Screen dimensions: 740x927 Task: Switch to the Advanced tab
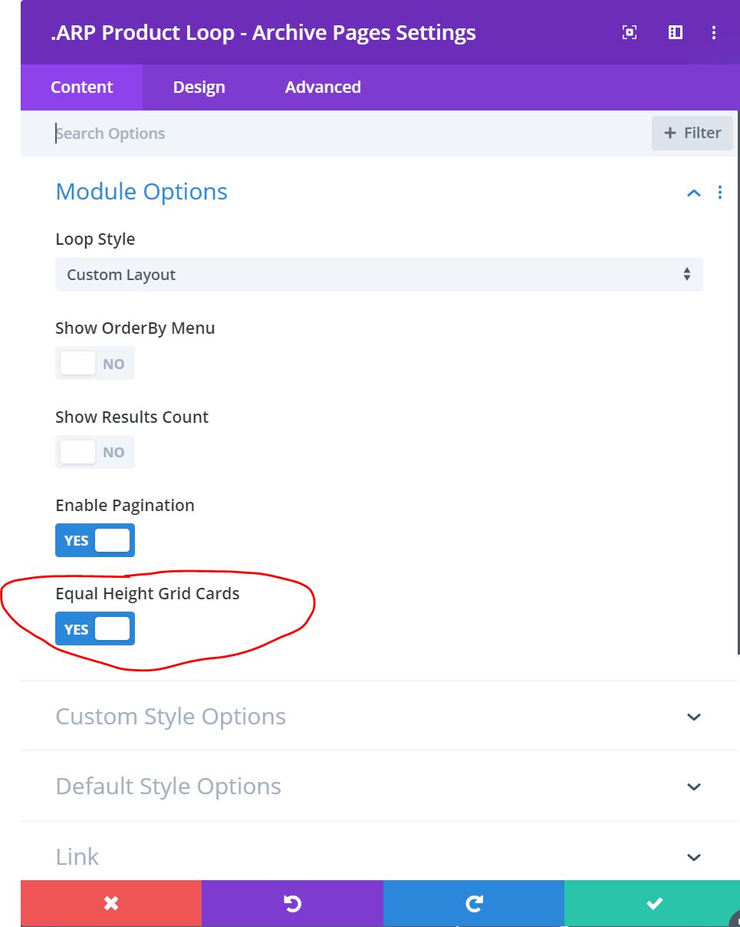[323, 87]
